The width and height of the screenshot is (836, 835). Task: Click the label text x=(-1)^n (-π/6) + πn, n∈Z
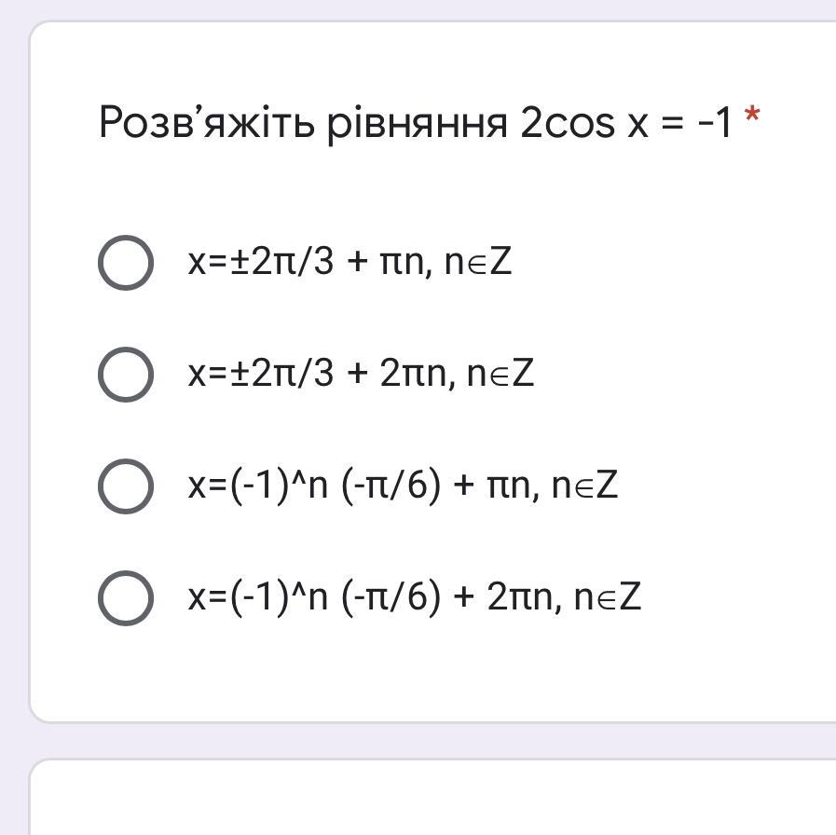[403, 486]
